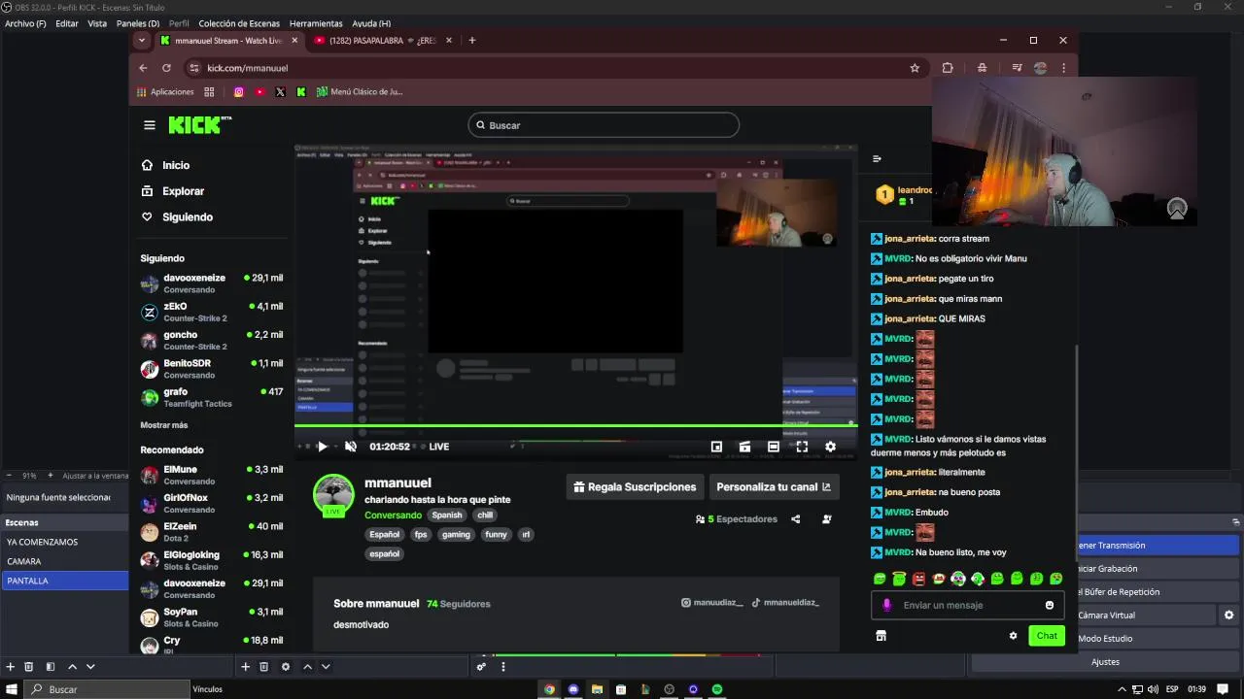Open Chrome three-dot menu

[x=1063, y=68]
